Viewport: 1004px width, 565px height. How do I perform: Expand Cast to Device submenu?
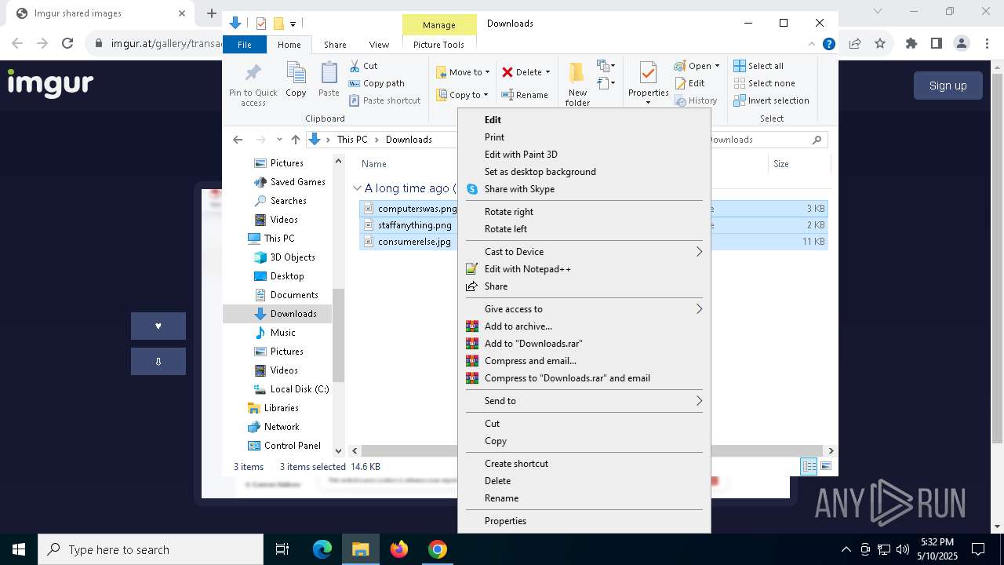[x=584, y=252]
